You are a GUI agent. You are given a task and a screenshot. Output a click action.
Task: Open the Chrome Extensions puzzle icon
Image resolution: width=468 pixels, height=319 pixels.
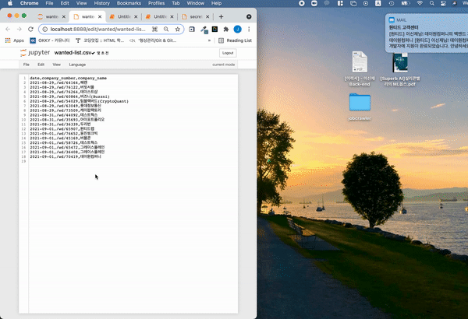226,30
